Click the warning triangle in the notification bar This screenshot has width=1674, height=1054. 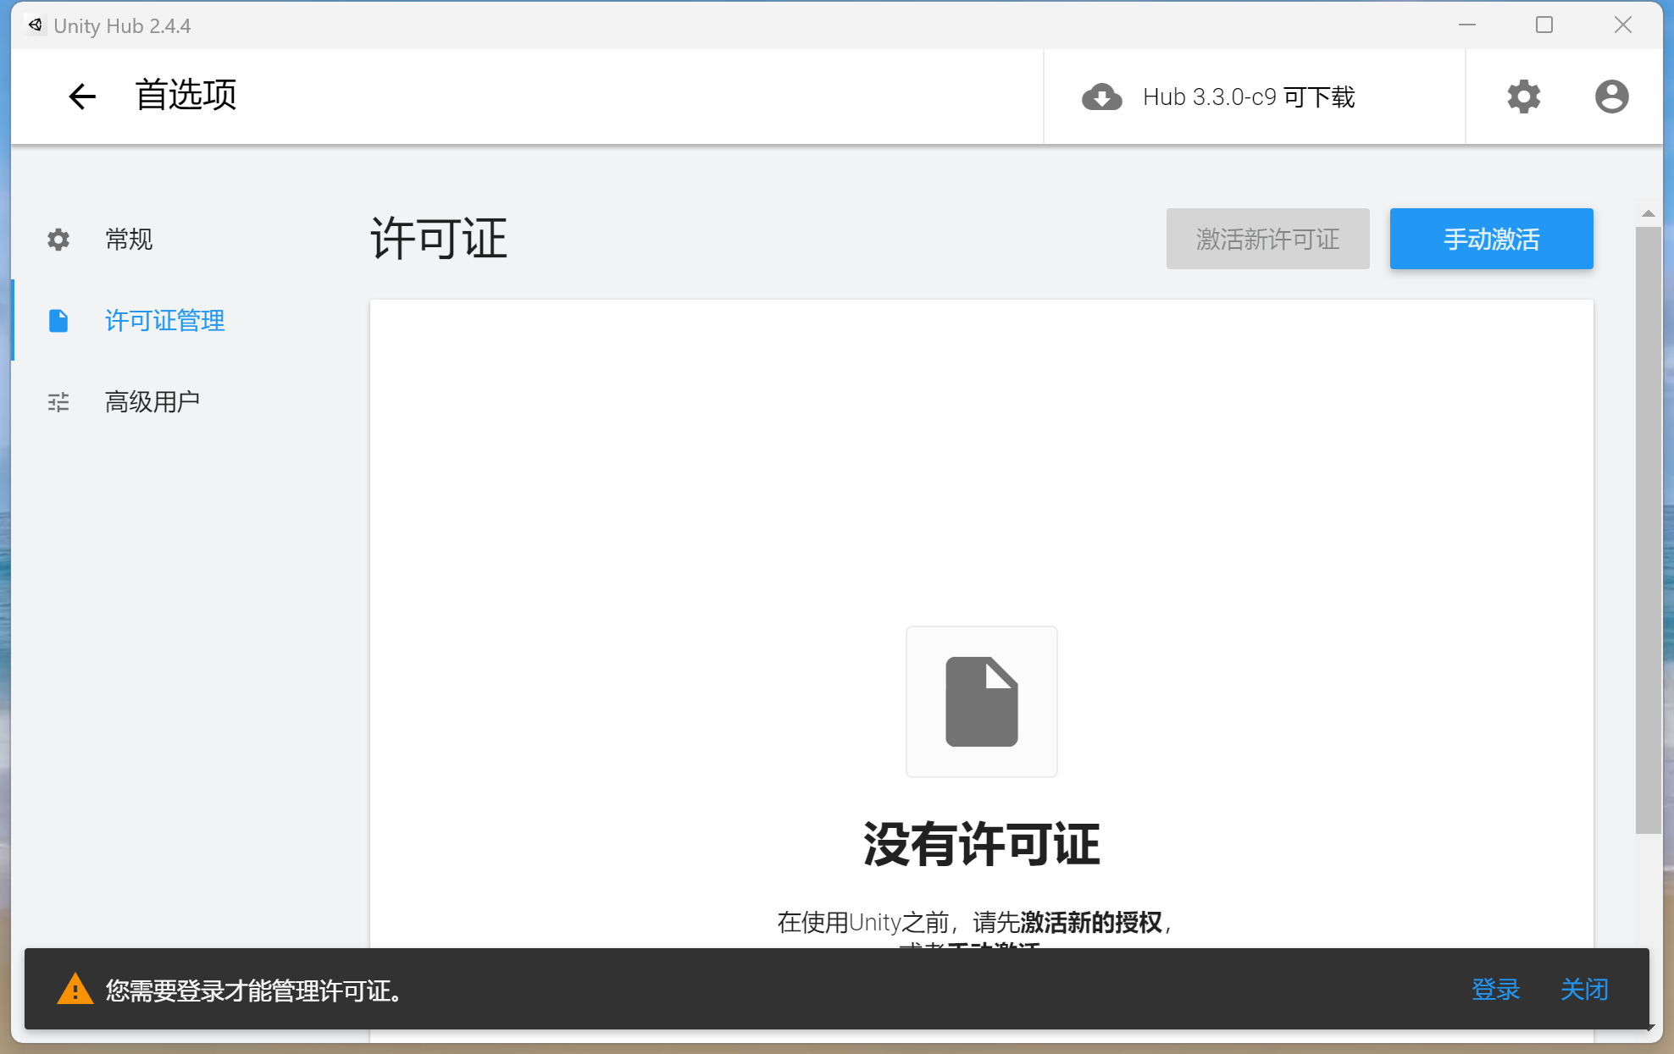[75, 989]
